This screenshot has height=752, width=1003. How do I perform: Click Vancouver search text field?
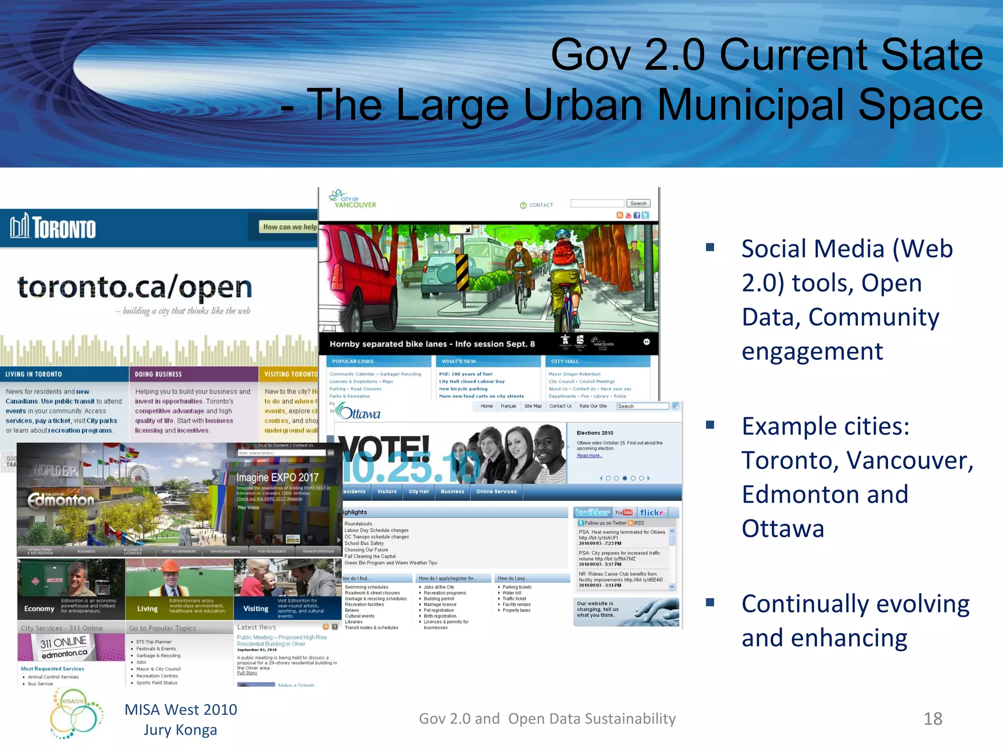click(x=597, y=203)
